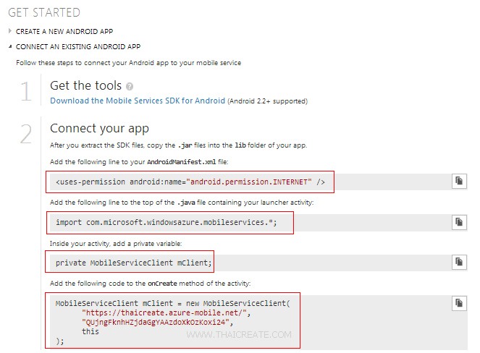Click the private MobileServiceClient mClient code
This screenshot has width=480, height=353.
[135, 262]
